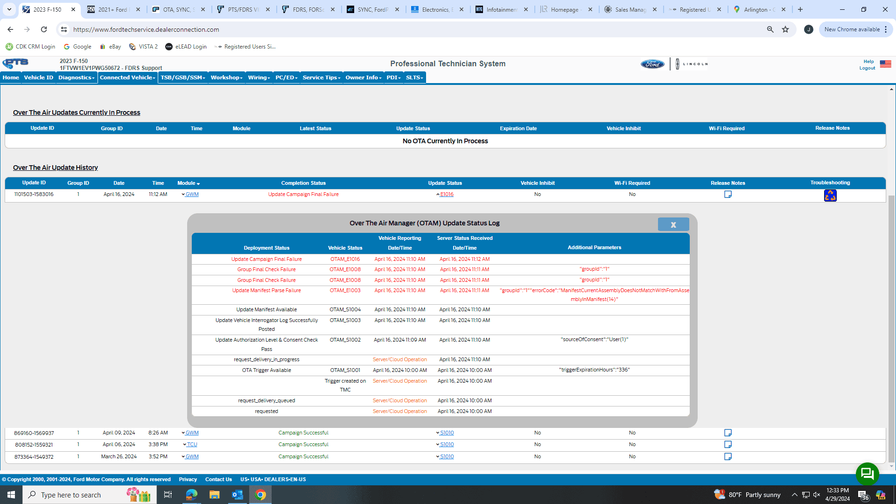The image size is (896, 504).
Task: Open release notes icon for TCU update
Action: pos(728,444)
